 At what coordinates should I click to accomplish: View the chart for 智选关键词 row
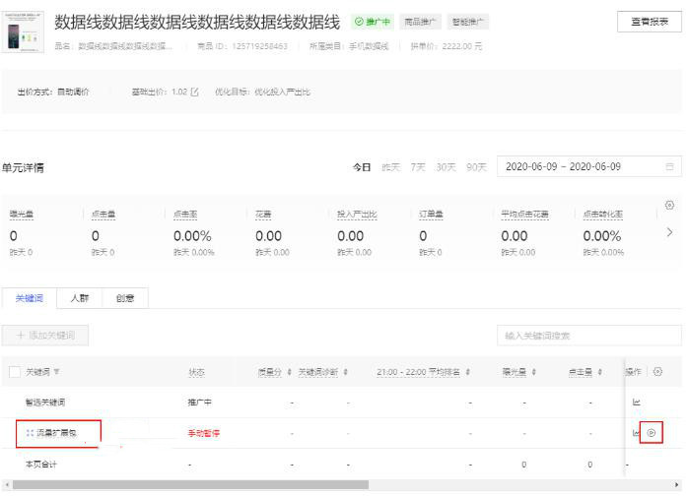pyautogui.click(x=637, y=402)
